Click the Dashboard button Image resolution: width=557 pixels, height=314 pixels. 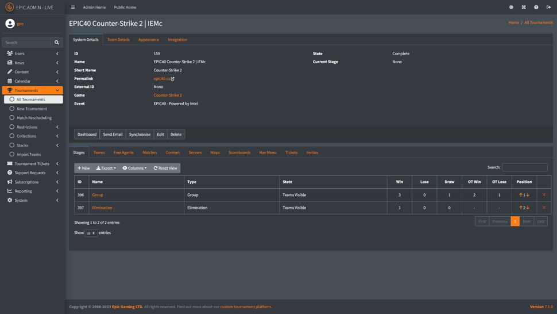click(87, 135)
